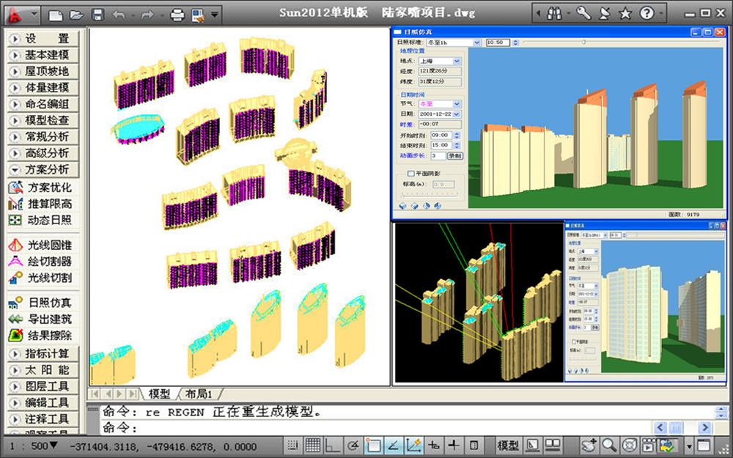Toggle grid display in status bar

pyautogui.click(x=313, y=446)
